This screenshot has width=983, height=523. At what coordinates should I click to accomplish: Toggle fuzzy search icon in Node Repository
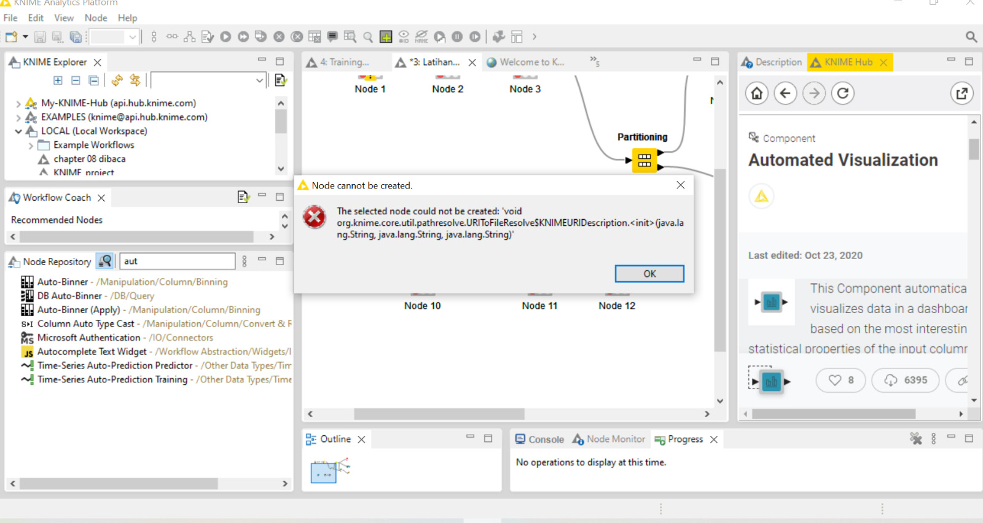click(x=105, y=261)
